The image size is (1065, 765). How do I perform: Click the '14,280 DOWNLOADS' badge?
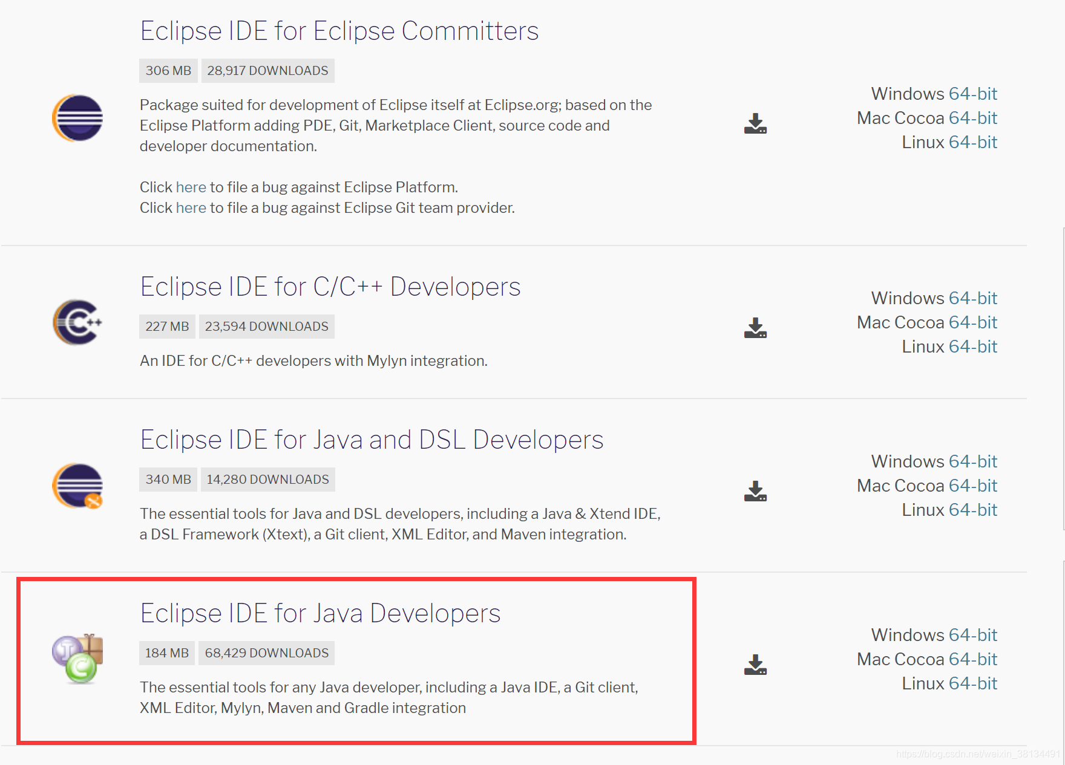point(267,480)
